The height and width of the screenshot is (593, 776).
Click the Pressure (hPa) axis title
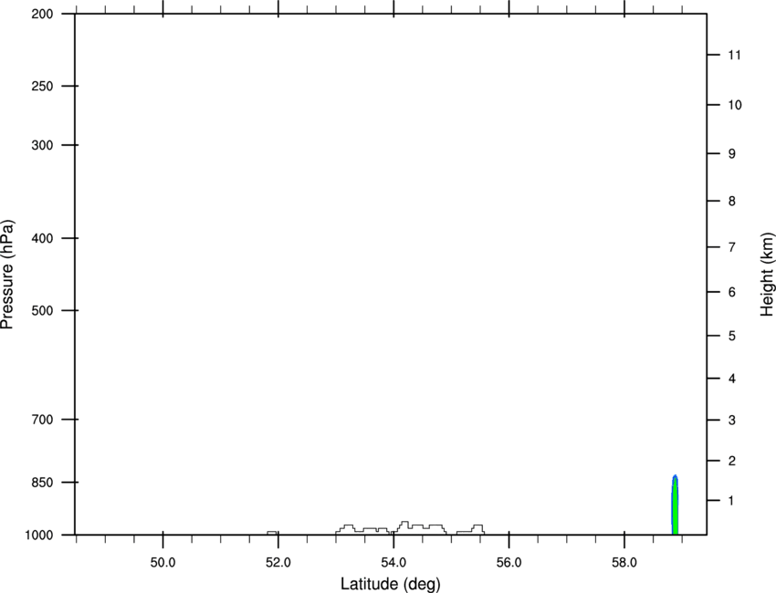point(7,274)
